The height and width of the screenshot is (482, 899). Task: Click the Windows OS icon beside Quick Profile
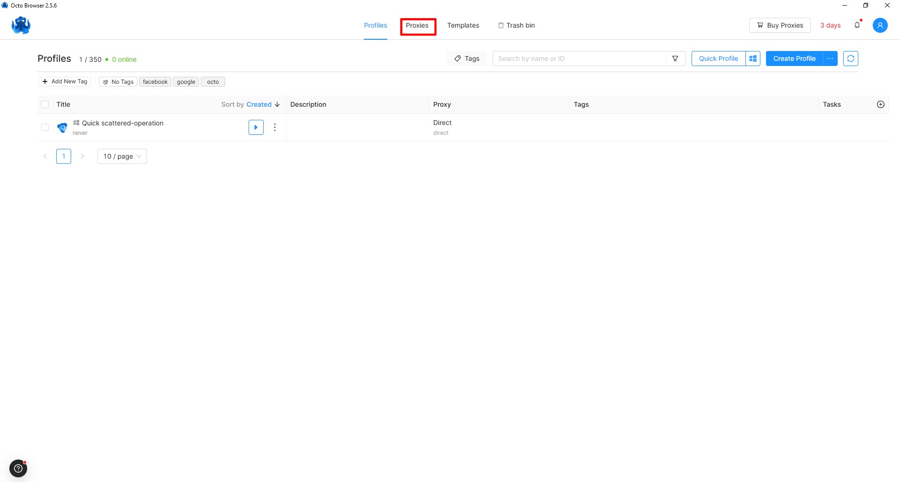[x=753, y=58]
